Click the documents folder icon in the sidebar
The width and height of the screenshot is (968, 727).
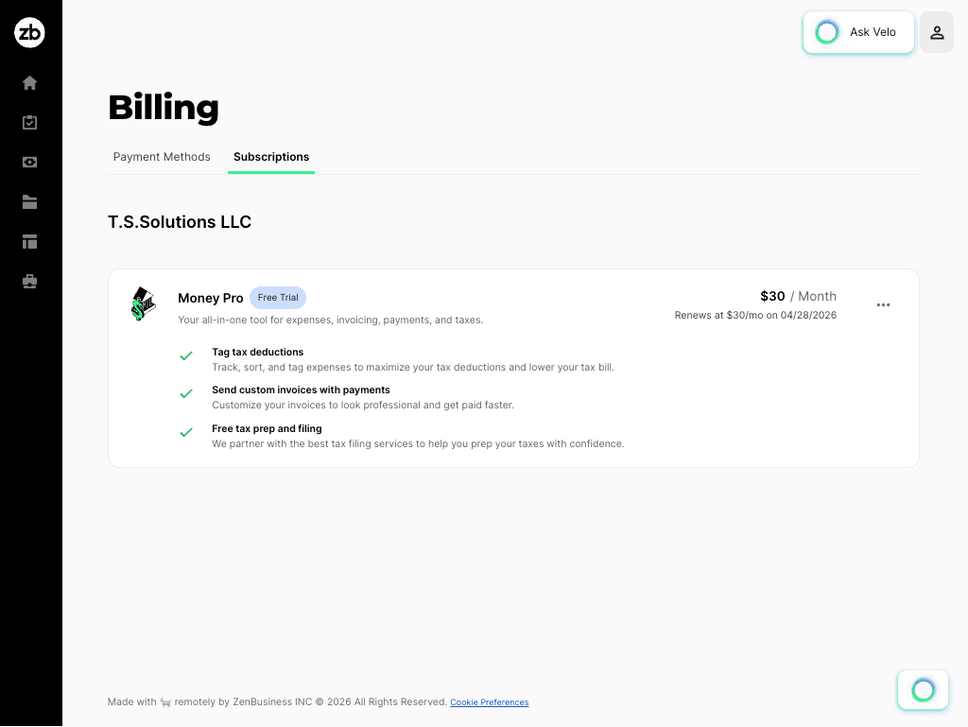tap(29, 201)
